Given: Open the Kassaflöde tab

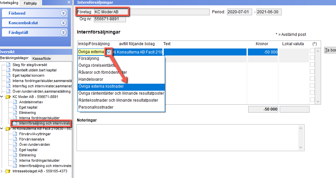Looking at the screenshot, I should tap(41, 58).
